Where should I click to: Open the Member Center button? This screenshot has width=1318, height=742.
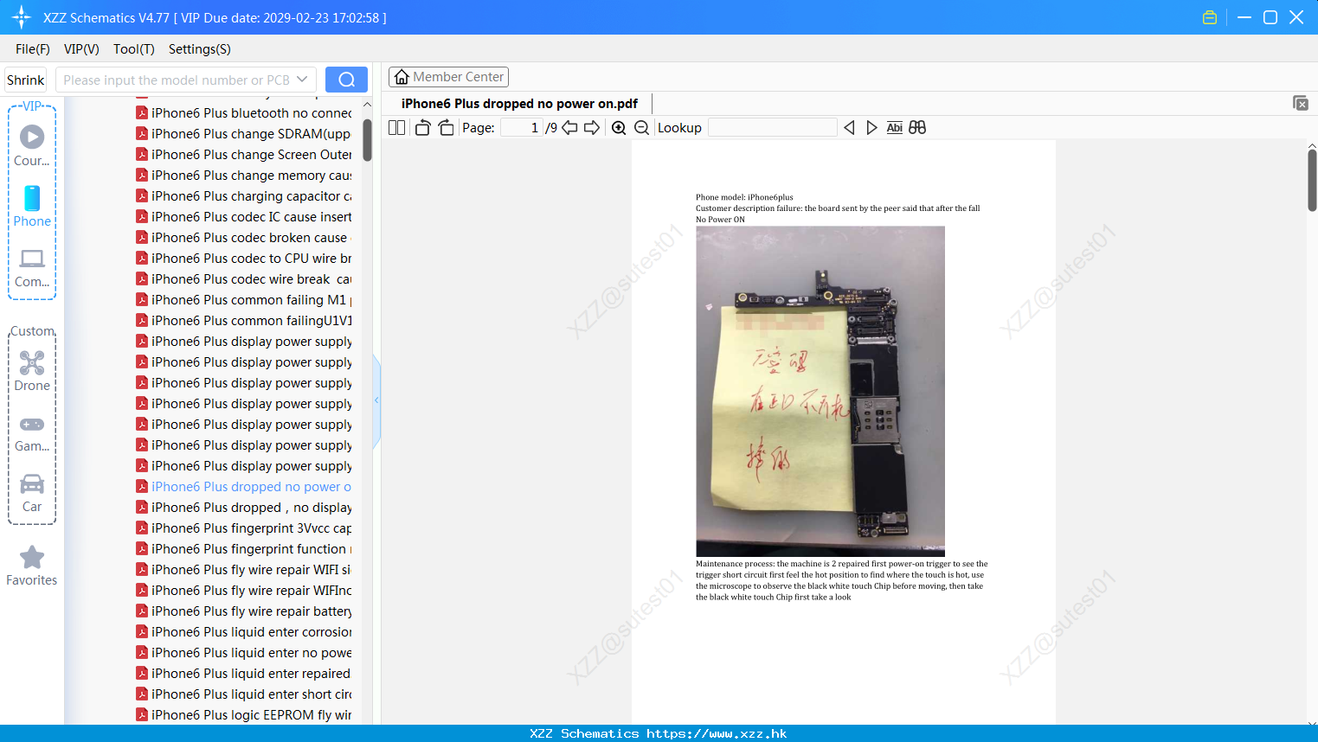tap(448, 77)
